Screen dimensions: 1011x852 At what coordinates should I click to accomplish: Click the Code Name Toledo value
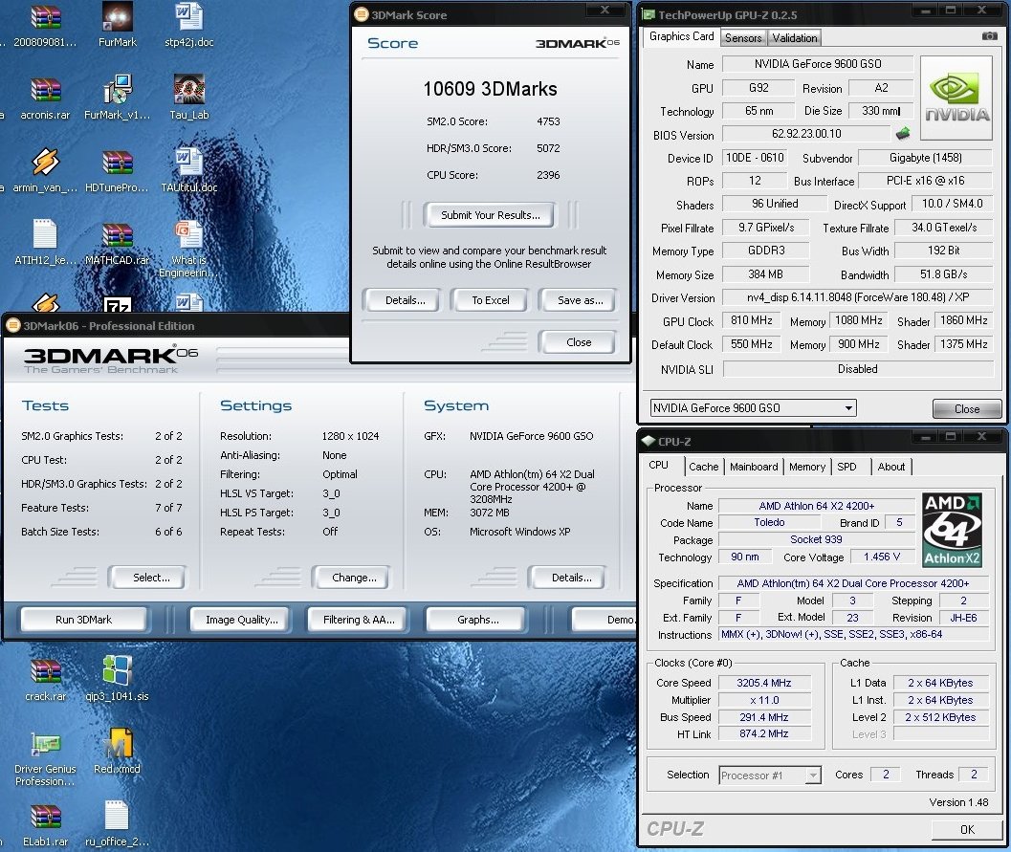tap(769, 523)
